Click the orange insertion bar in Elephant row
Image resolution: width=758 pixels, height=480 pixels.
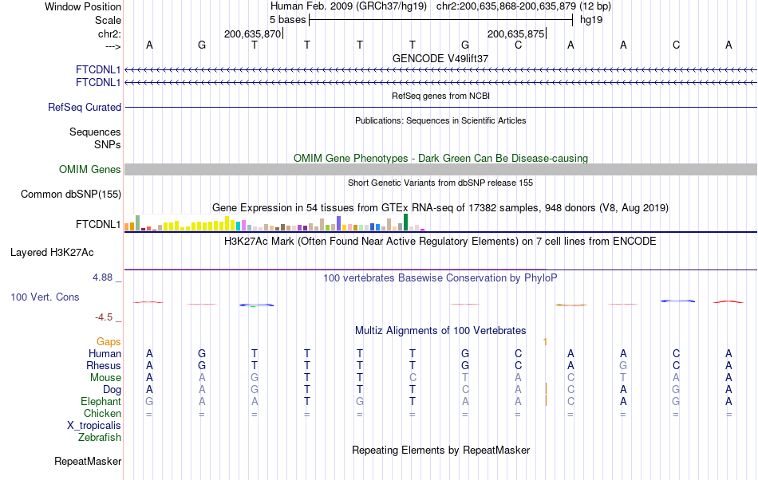(x=547, y=400)
